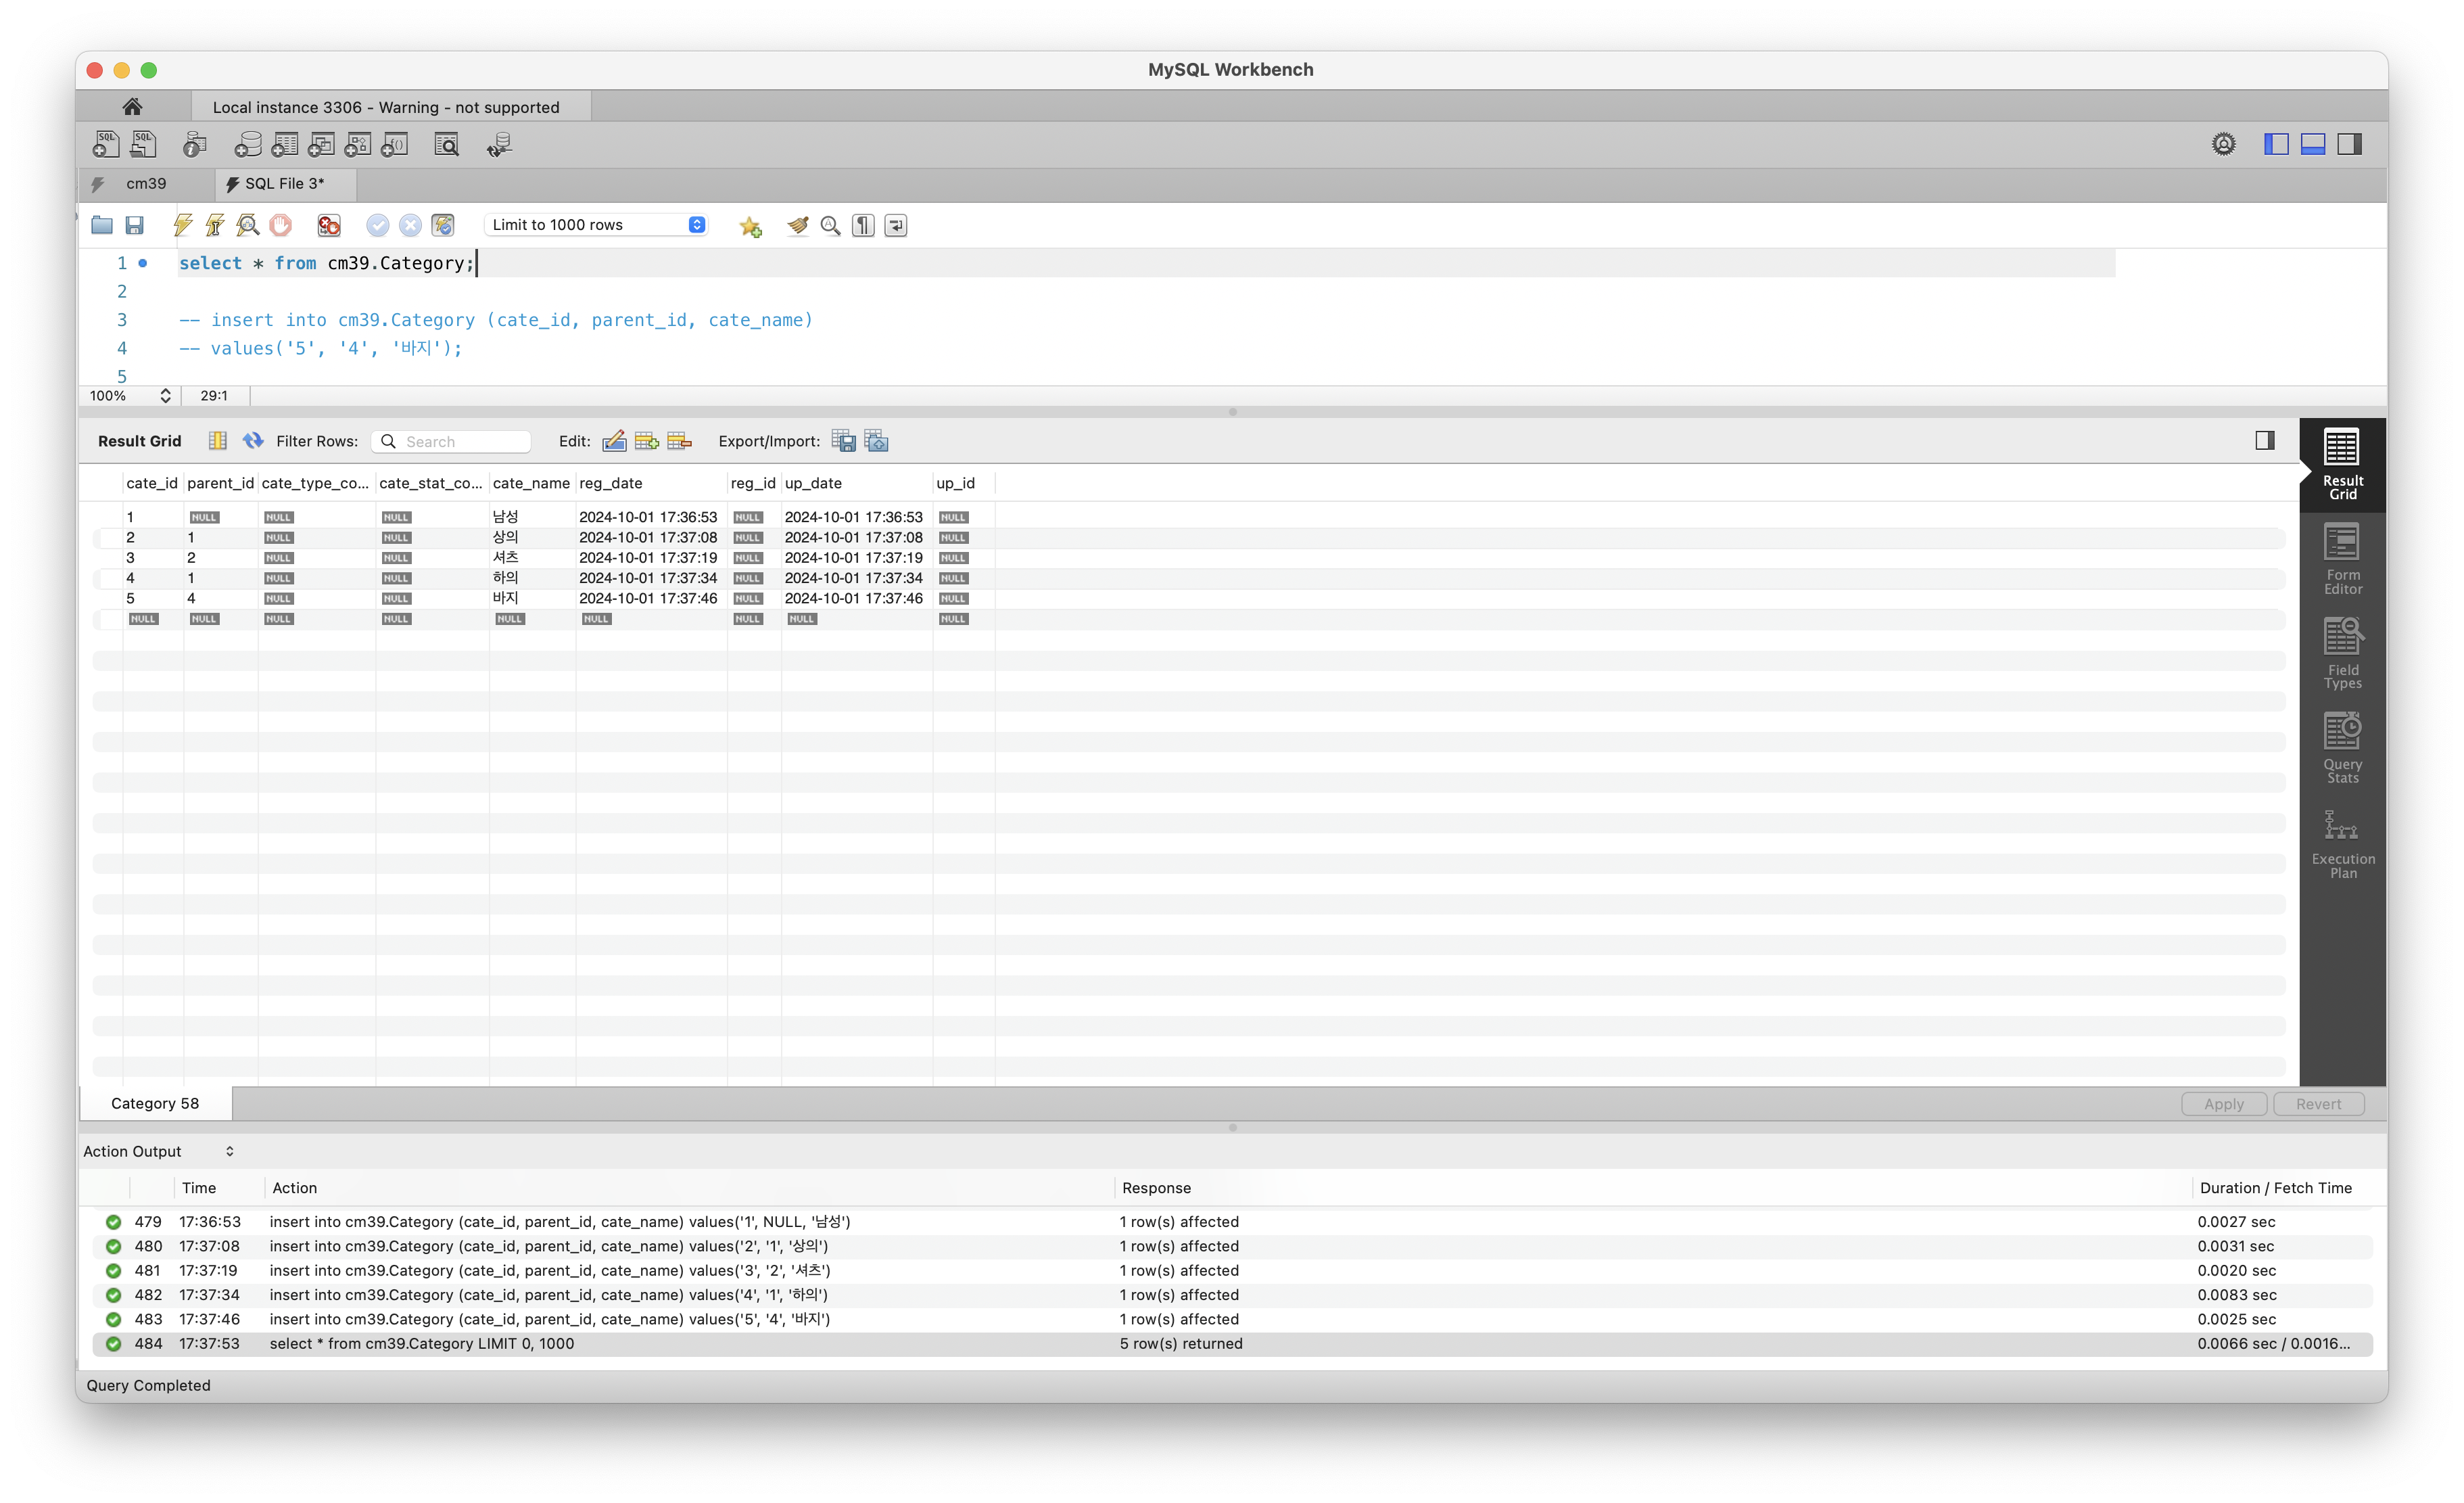The height and width of the screenshot is (1503, 2464).
Task: Open script file folder icon in editor
Action: pos(102,225)
